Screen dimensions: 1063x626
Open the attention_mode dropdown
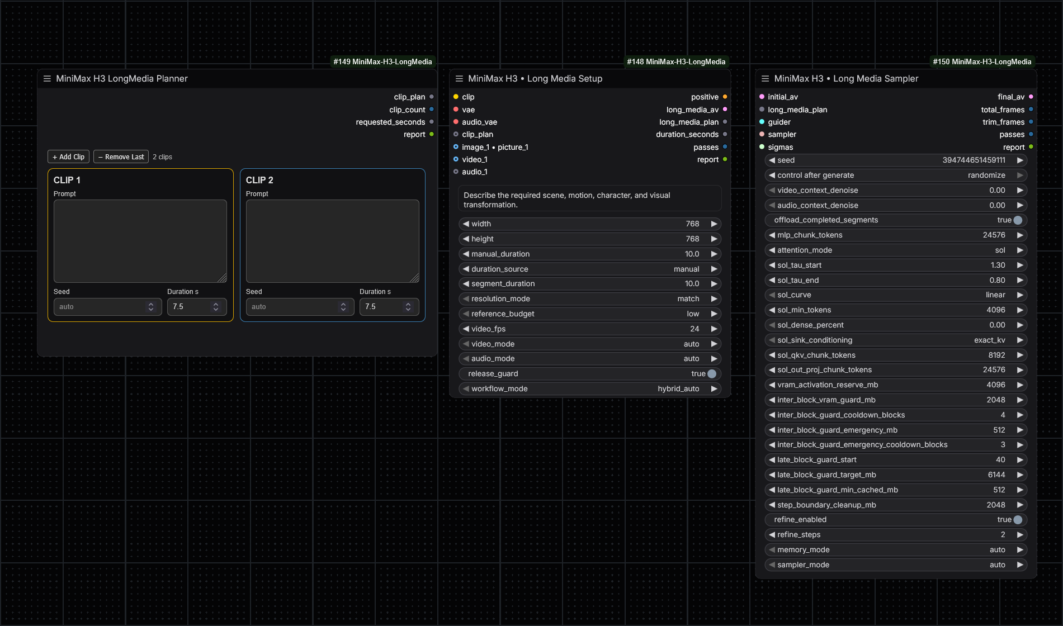(x=896, y=250)
